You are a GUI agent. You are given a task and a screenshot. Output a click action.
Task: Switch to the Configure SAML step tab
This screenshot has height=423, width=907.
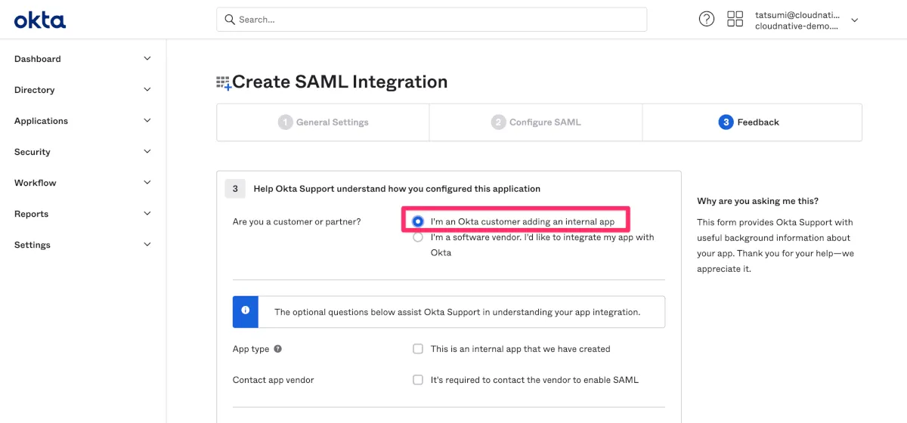pos(536,122)
